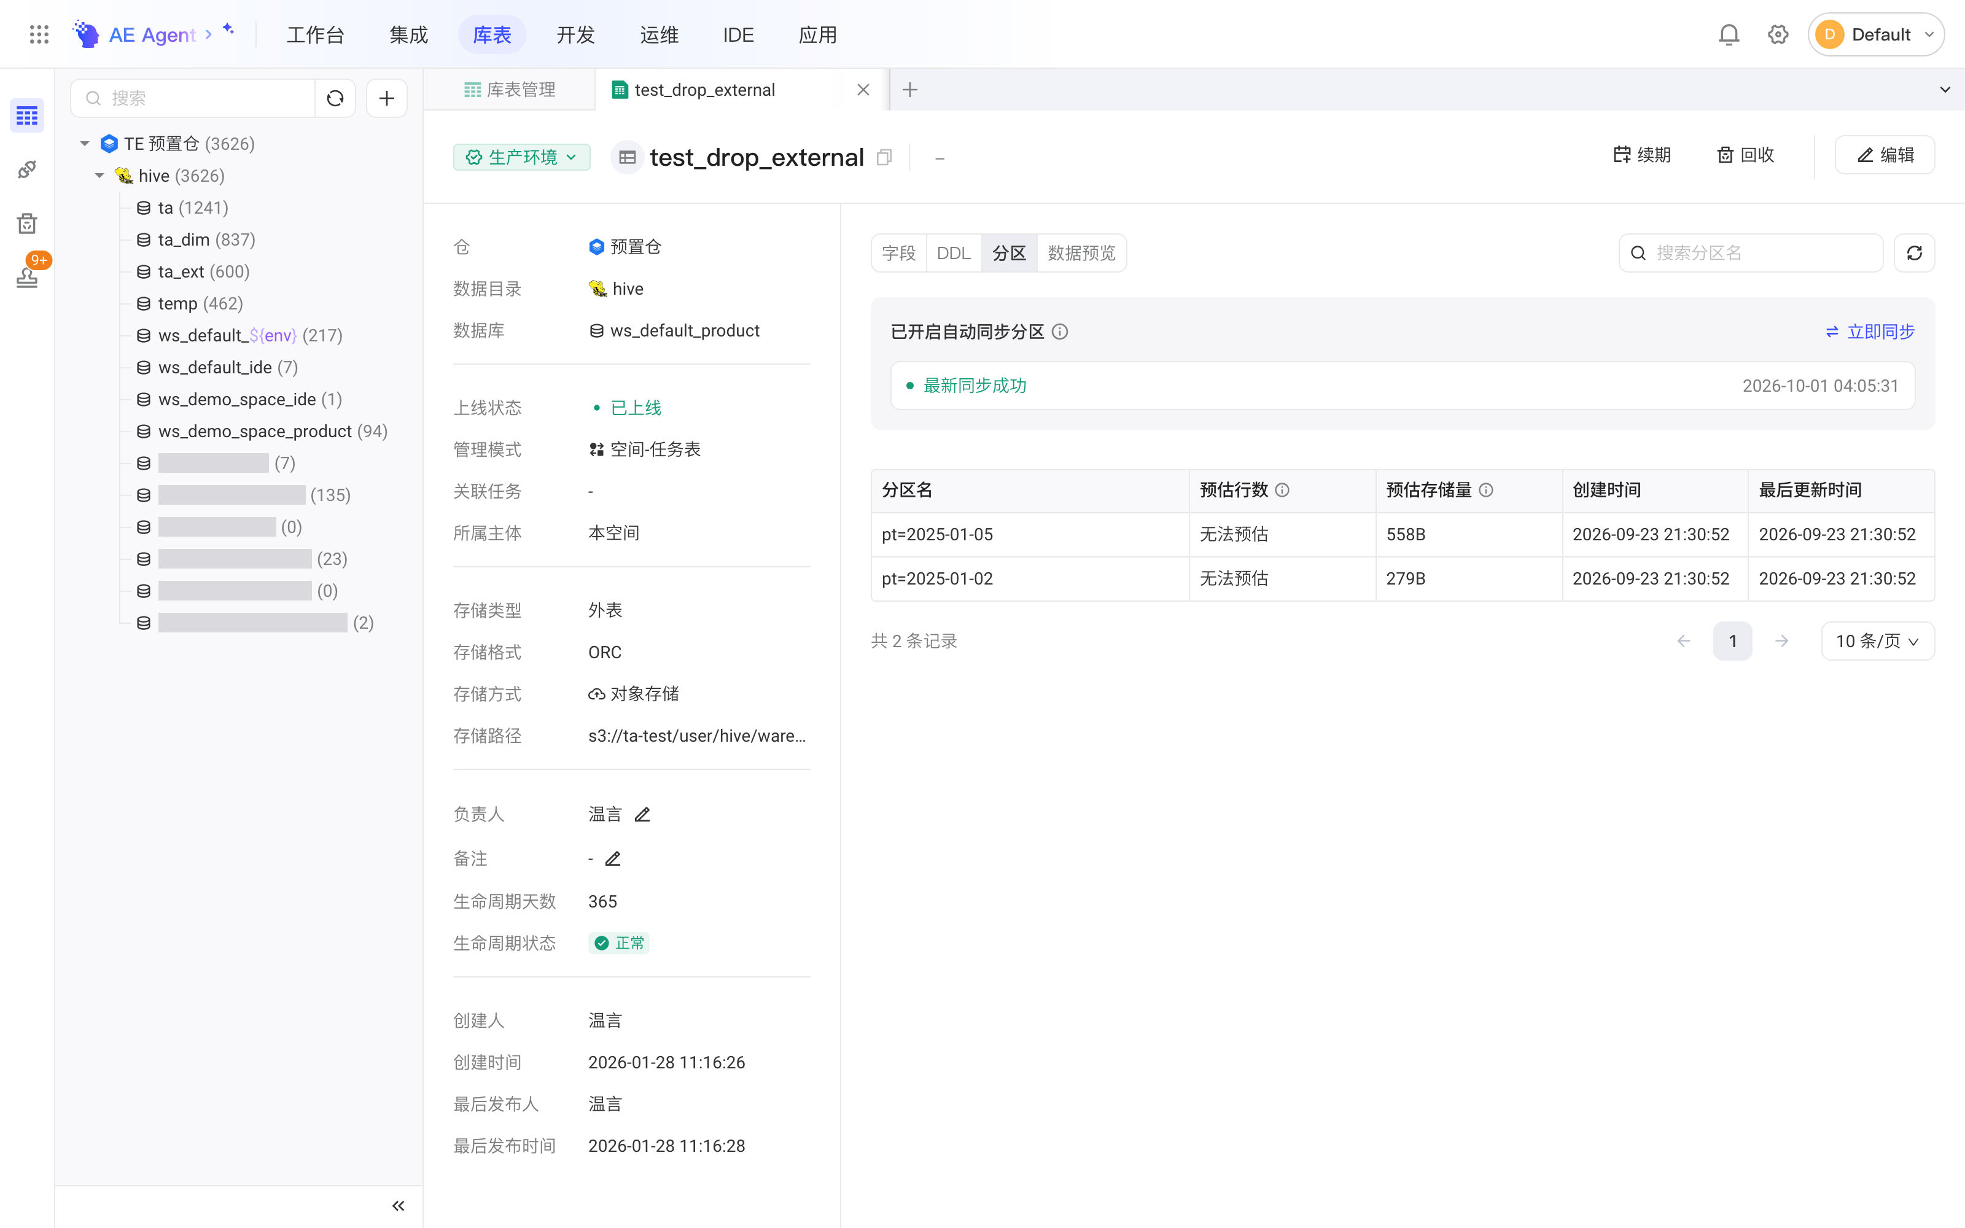Edit the 备注 remark with pencil icon
Viewport: 1965px width, 1228px height.
pyautogui.click(x=613, y=858)
